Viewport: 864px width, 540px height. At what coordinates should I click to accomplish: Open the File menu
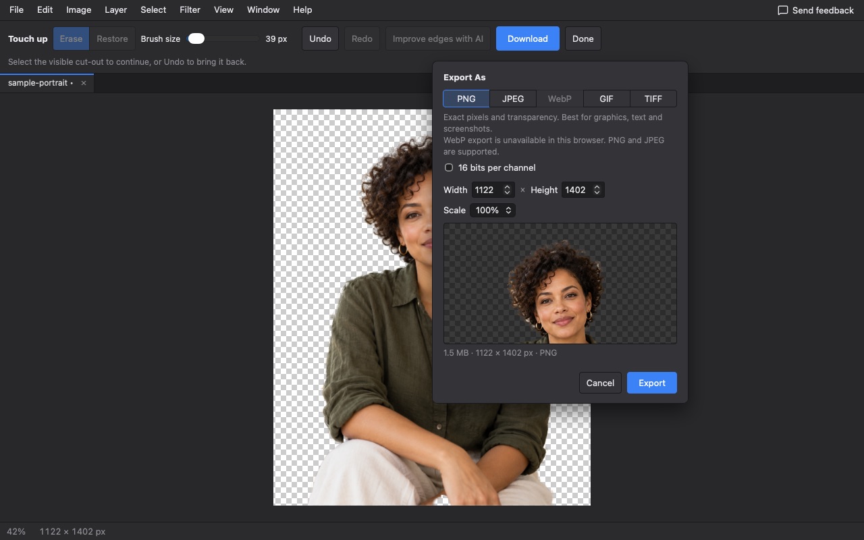(16, 10)
